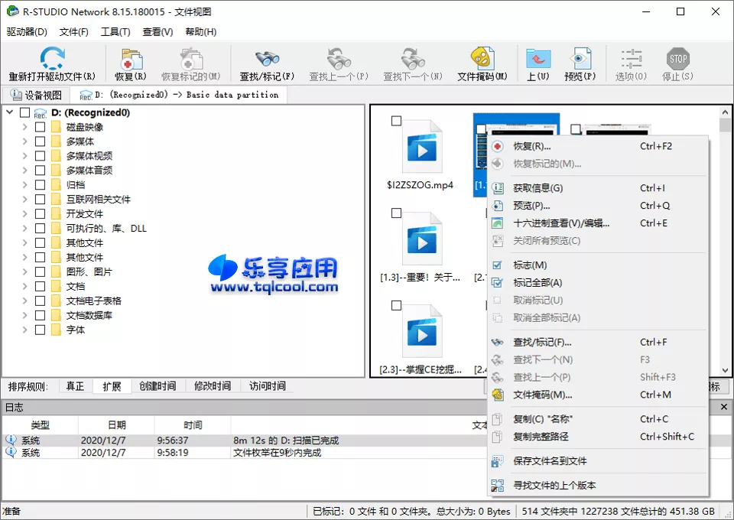Click the file pane scroll-down arrow
Viewport: 734px width, 520px height.
tap(725, 370)
